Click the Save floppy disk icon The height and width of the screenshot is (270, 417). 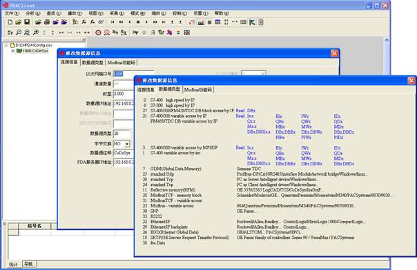pos(27,22)
